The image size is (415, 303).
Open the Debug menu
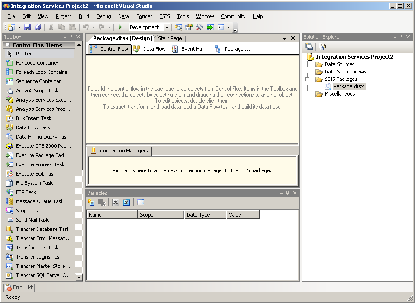coord(103,16)
